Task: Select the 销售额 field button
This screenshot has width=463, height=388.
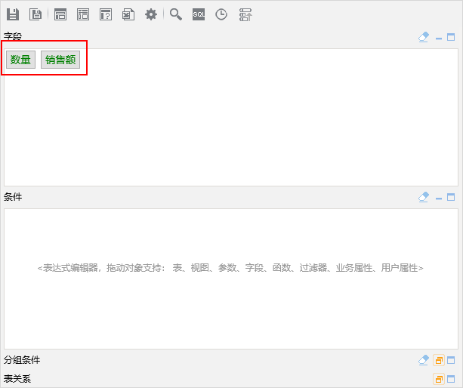Action: coord(60,60)
